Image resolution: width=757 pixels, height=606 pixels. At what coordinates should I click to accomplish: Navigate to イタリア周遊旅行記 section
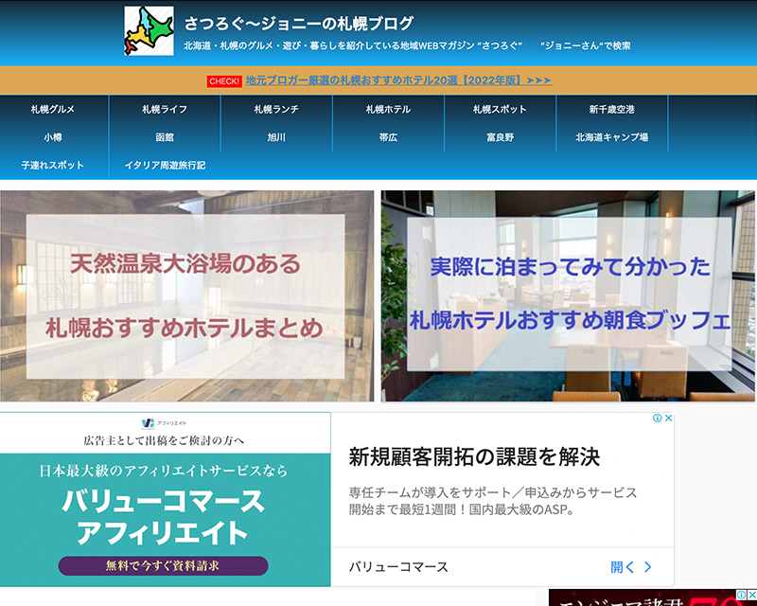click(165, 165)
